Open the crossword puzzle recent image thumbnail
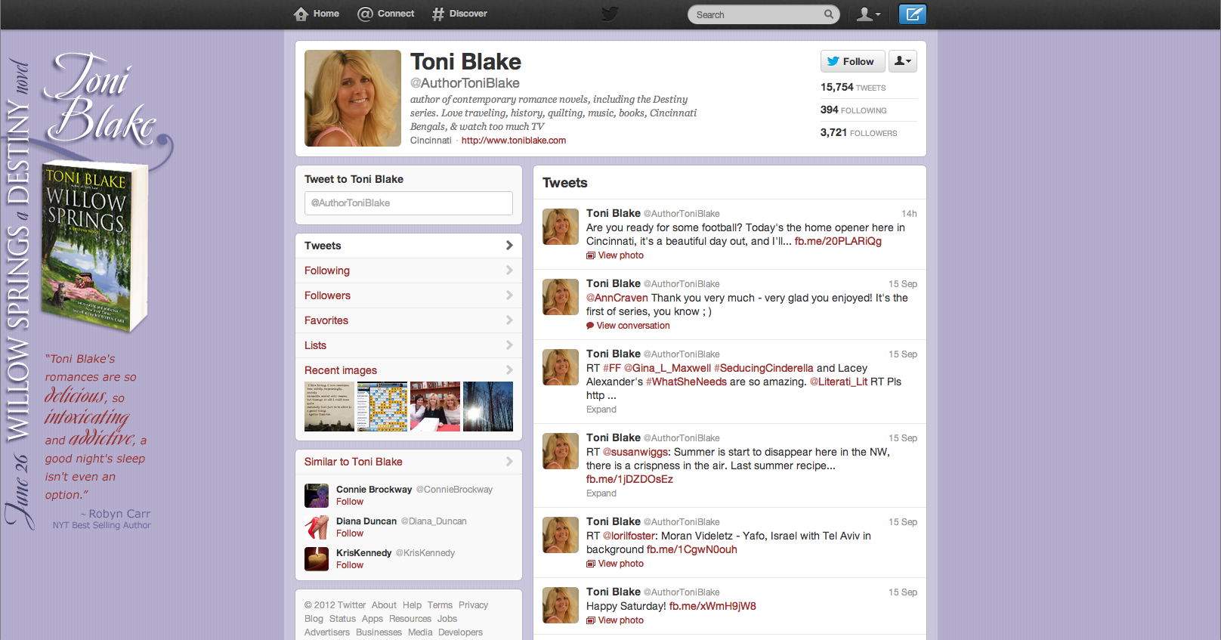The width and height of the screenshot is (1221, 640). pos(382,407)
